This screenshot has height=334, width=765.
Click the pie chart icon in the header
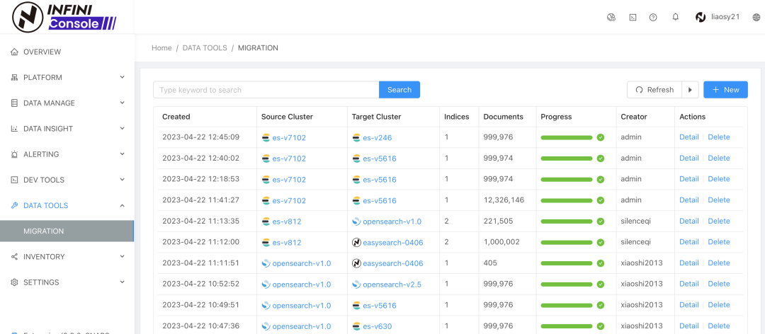click(x=611, y=18)
